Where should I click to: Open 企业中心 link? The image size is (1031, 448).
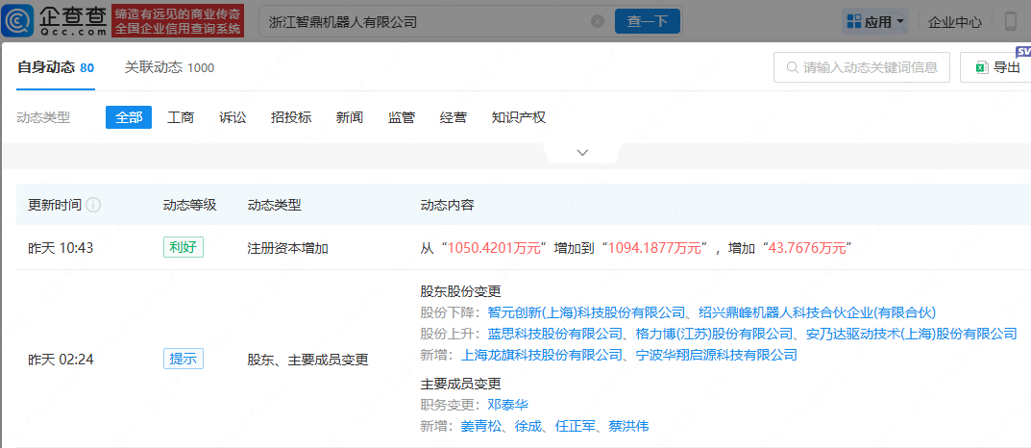point(954,21)
